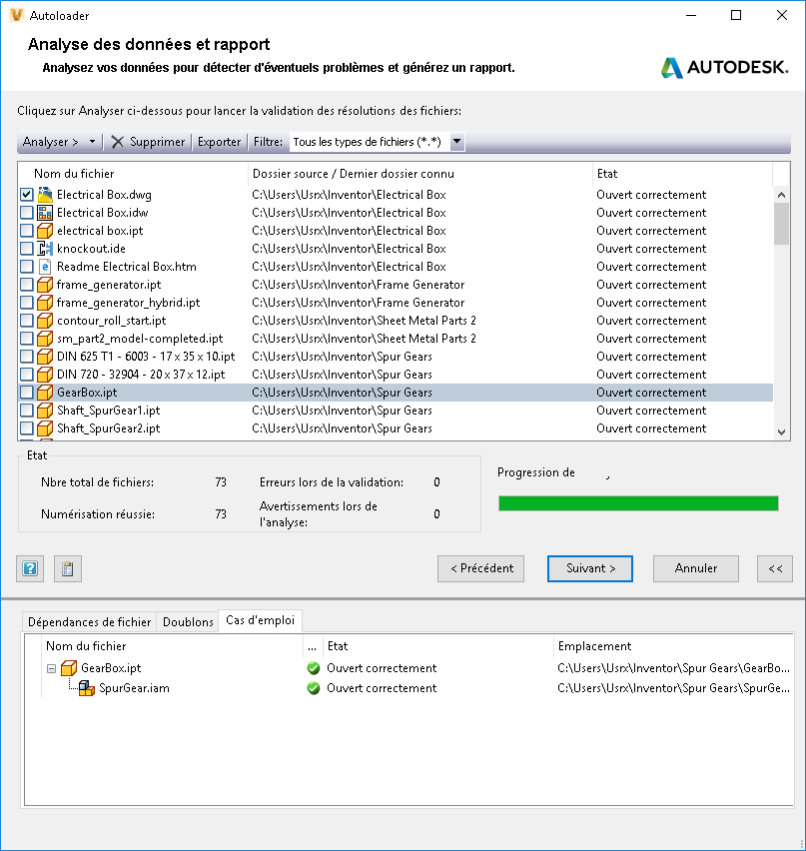Switch to the Dépendances de fichier tab
This screenshot has height=851, width=806.
pos(90,622)
